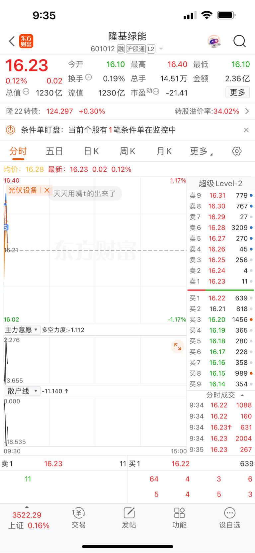Open the 交易 trade icon
The image size is (255, 553).
tap(79, 518)
